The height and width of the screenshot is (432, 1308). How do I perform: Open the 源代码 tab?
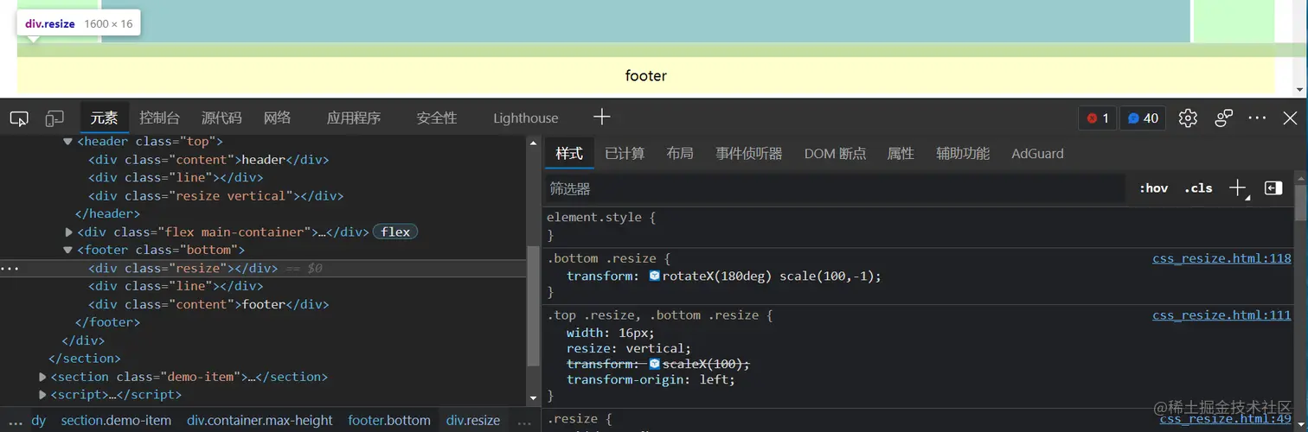pyautogui.click(x=221, y=118)
